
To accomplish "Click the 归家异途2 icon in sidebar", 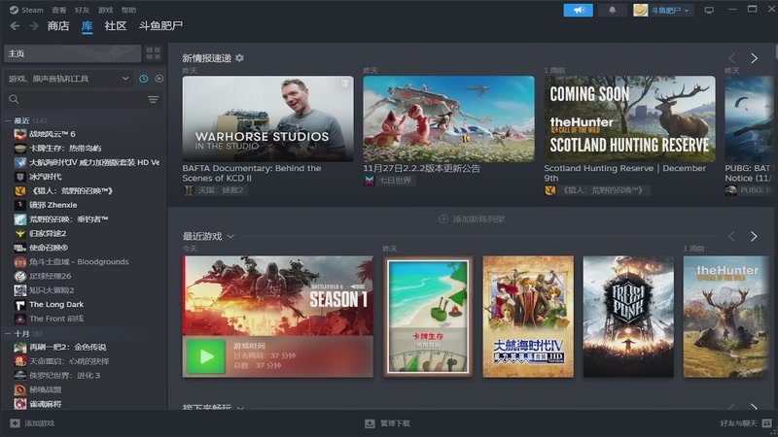I will [x=19, y=233].
